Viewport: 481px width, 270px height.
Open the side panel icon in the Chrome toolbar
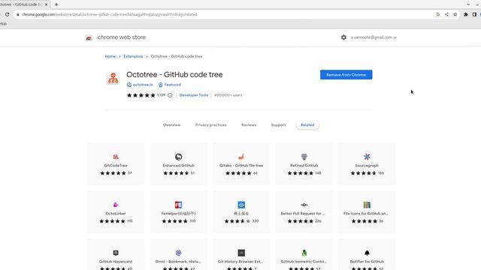tap(474, 14)
